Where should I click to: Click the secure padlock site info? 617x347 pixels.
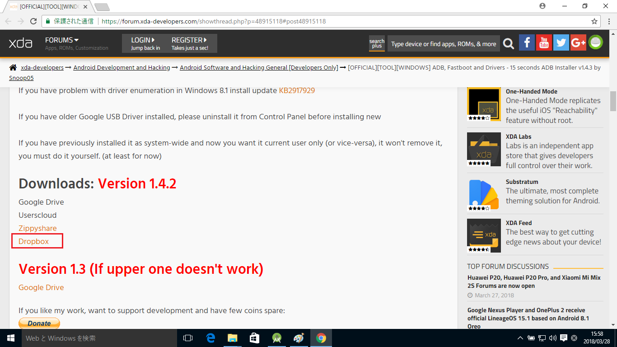[x=48, y=21]
